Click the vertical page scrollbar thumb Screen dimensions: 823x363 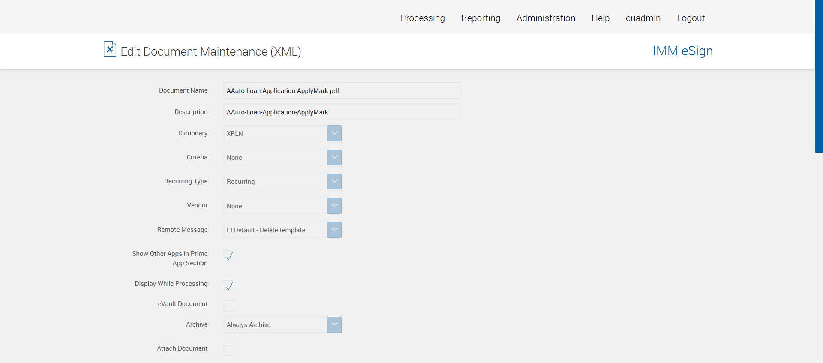pyautogui.click(x=819, y=76)
